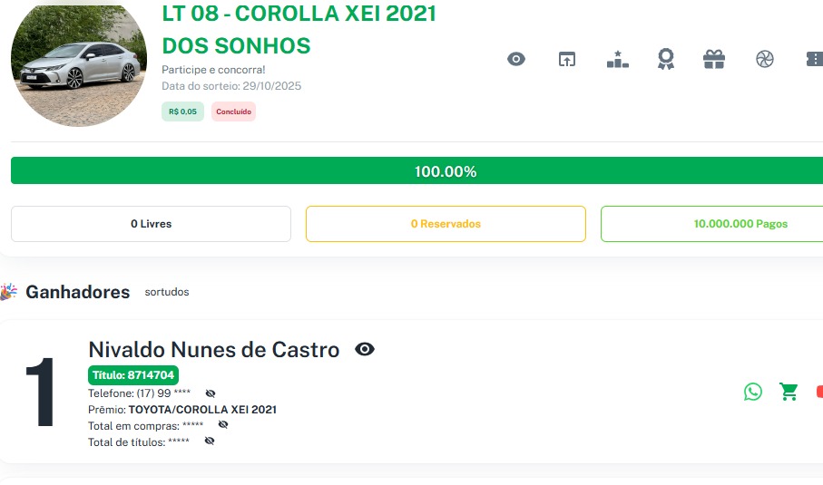This screenshot has width=823, height=485.
Task: Open the campaign page via window-arrow icon
Action: pos(567,60)
